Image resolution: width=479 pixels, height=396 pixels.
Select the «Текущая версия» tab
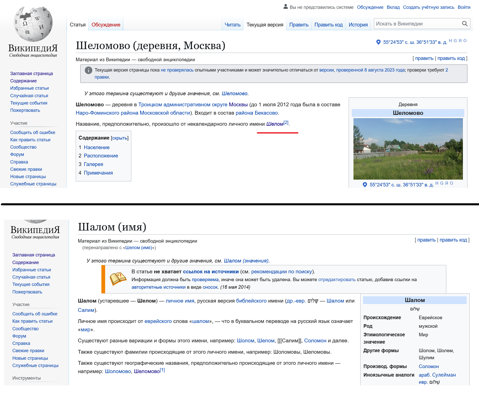tap(265, 25)
